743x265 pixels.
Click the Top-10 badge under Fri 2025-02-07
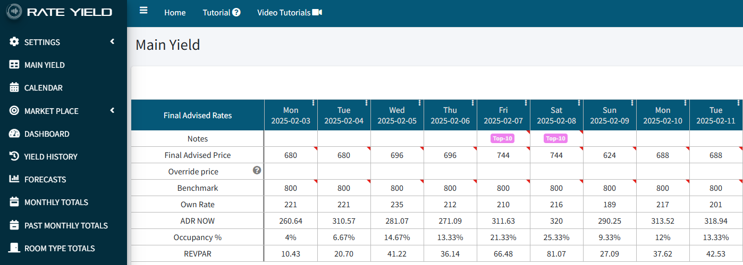[502, 138]
